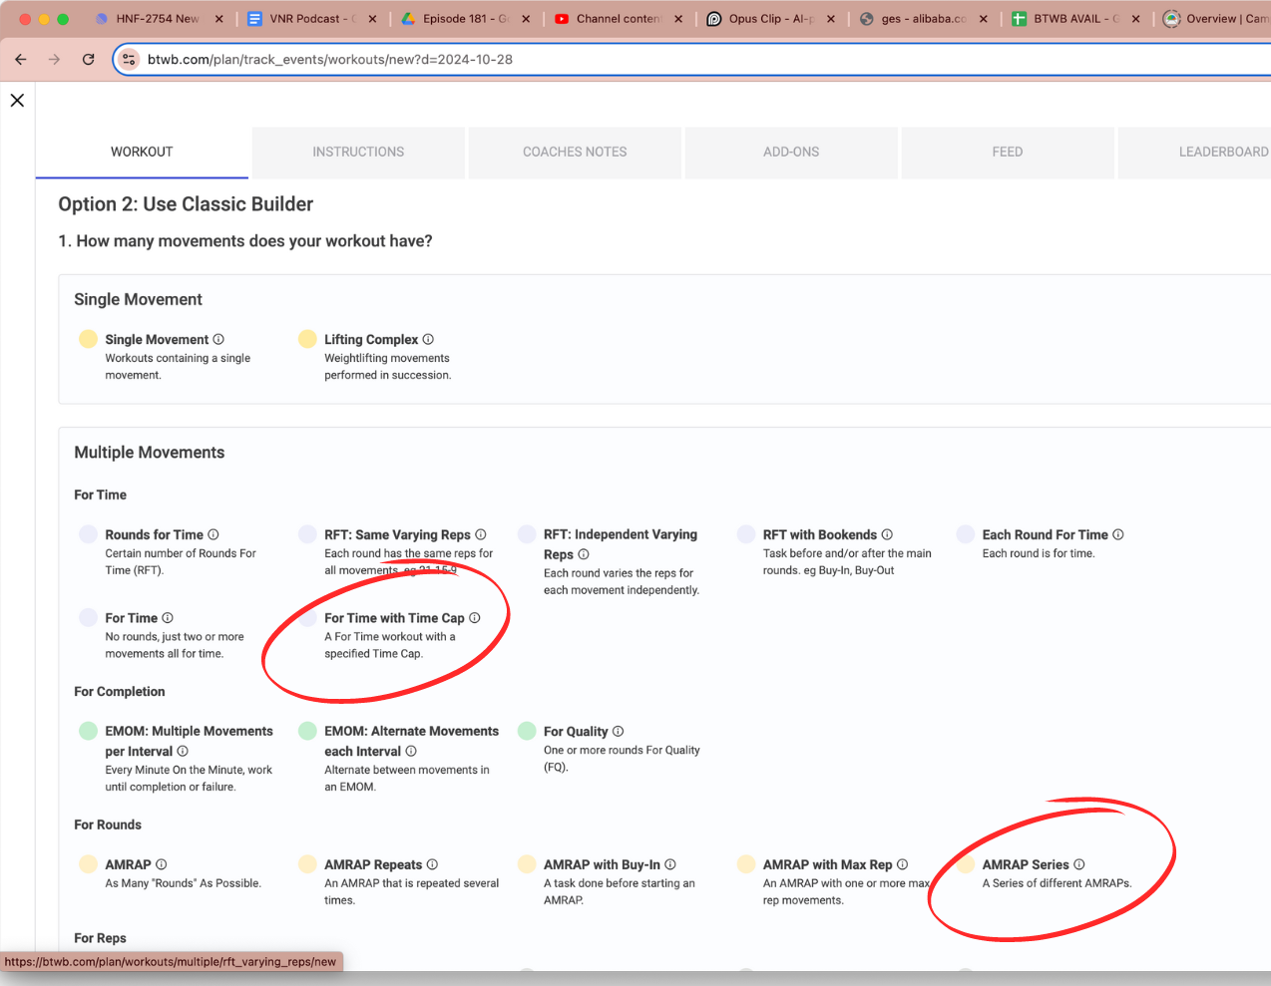Viewport: 1271px width, 986px height.
Task: Click info icon next to AMRAP Series
Action: point(1079,864)
